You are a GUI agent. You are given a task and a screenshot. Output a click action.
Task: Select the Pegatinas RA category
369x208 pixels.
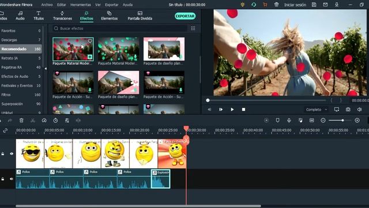tap(21, 67)
